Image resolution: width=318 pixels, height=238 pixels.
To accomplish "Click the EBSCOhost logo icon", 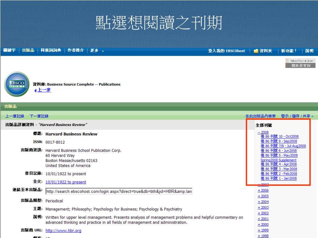I will click(x=16, y=84).
